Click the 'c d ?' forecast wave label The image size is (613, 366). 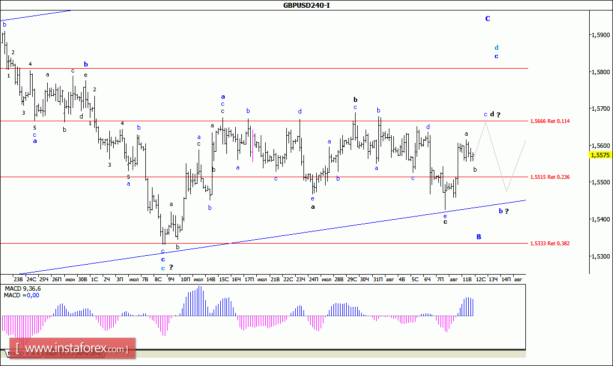coord(492,114)
